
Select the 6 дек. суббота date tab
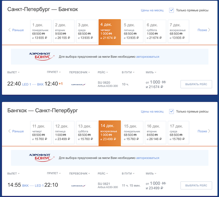pyautogui.click(x=155, y=30)
